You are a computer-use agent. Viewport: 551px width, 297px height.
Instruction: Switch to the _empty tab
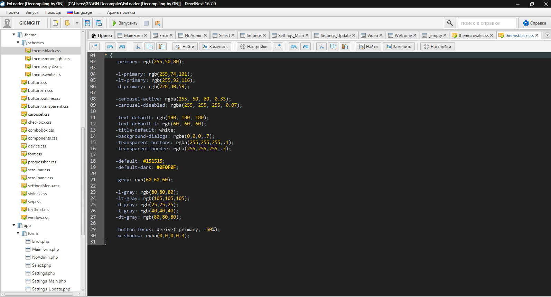click(435, 35)
